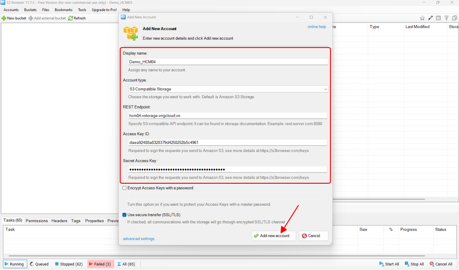Click the pencil edit icon
The width and height of the screenshot is (459, 270).
click(430, 18)
